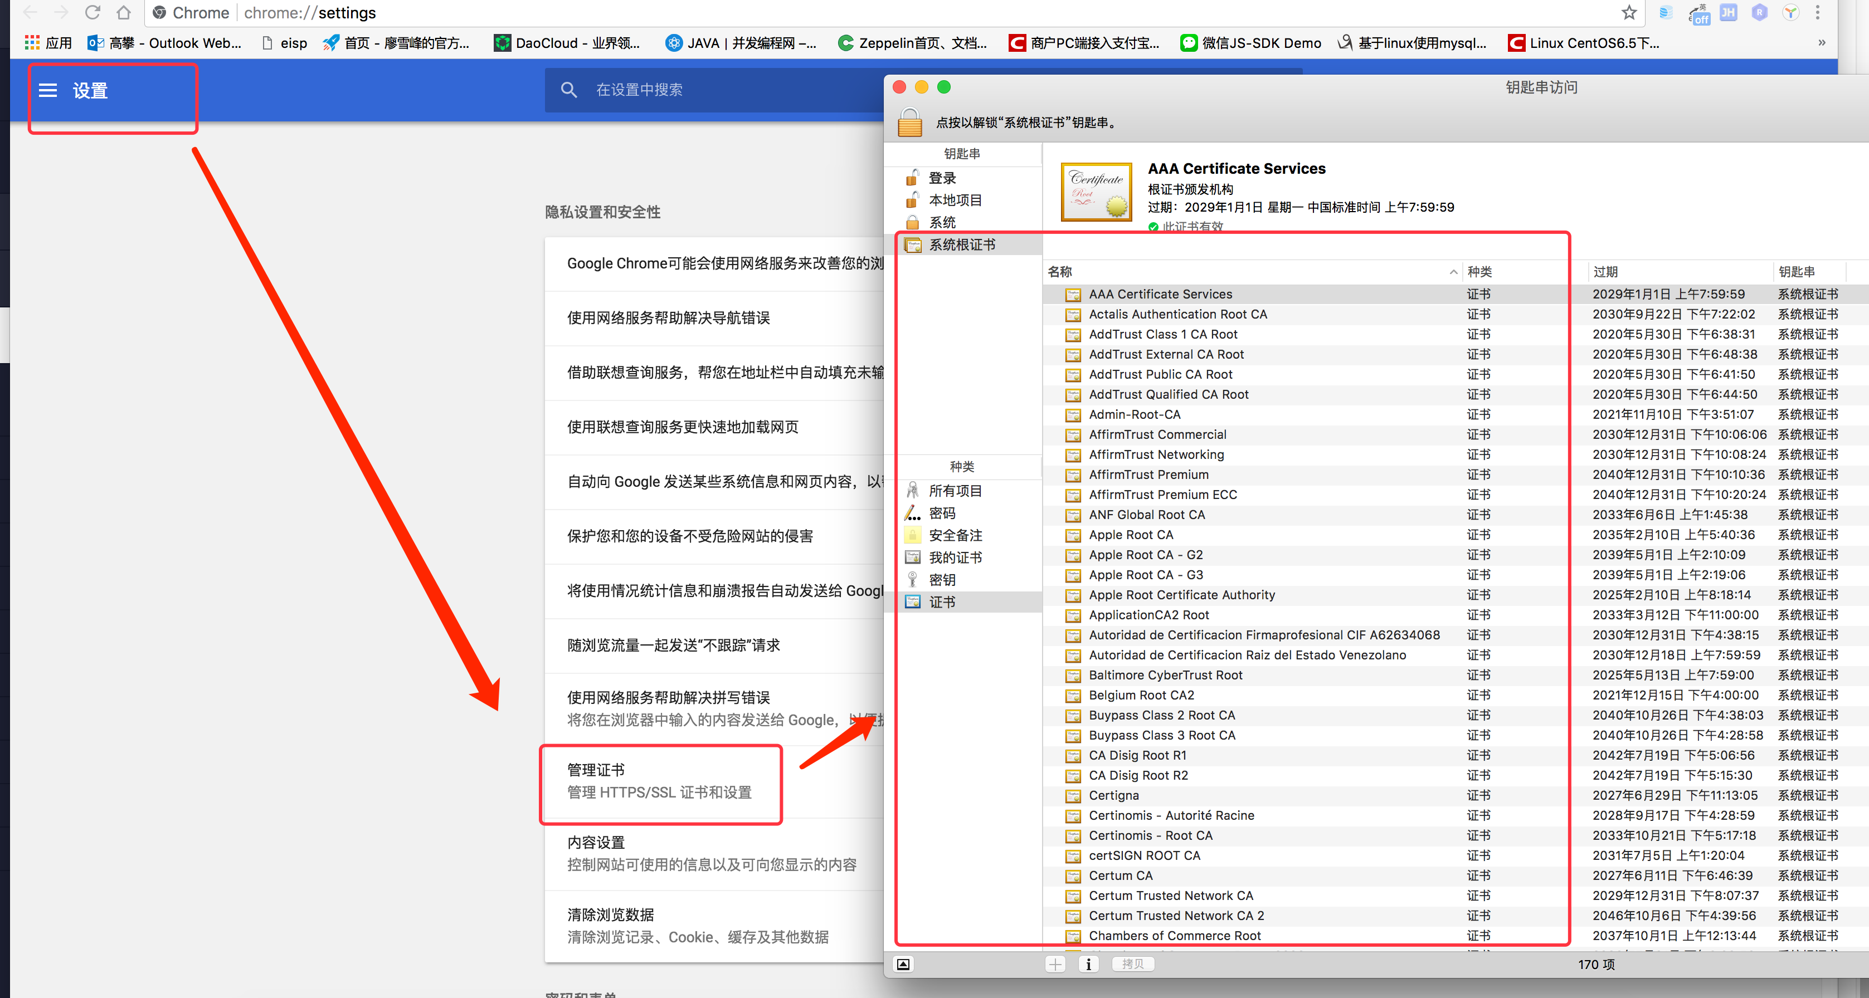Image resolution: width=1869 pixels, height=998 pixels.
Task: Click 使用联想查询服务更快速地加载网页 setting
Action: pos(714,427)
